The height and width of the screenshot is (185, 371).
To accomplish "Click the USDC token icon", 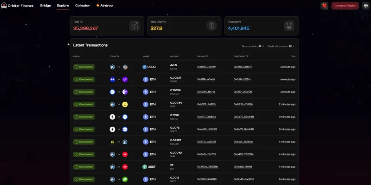I will [144, 67].
